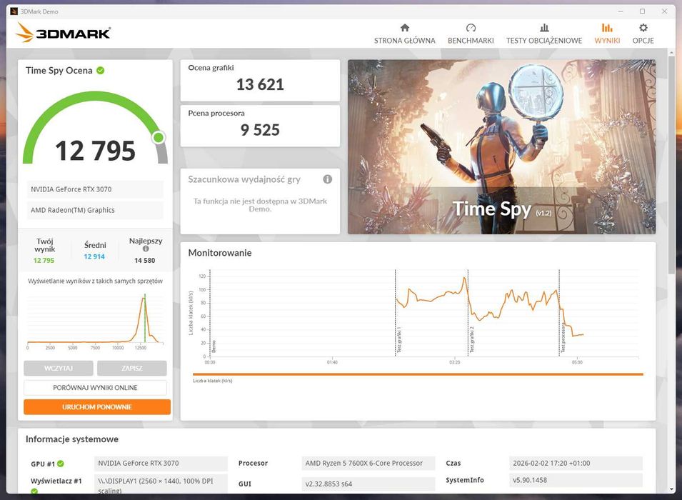The image size is (682, 500).
Task: Click Twój wynik 12 795 value
Action: (44, 260)
